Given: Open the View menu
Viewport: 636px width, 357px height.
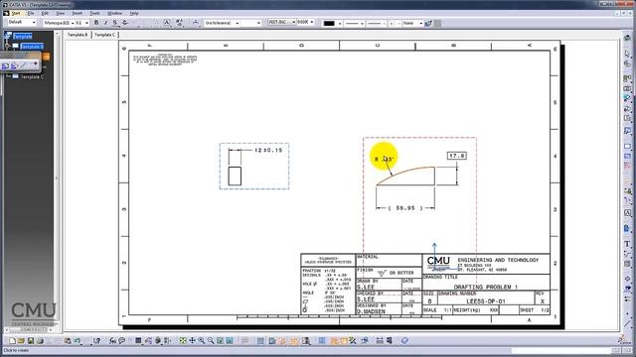Looking at the screenshot, I should pos(60,13).
